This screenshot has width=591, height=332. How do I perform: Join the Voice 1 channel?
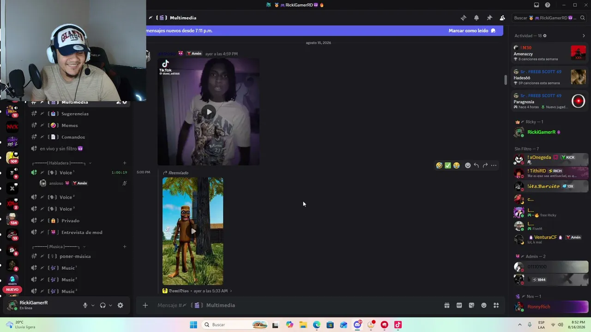(79, 172)
